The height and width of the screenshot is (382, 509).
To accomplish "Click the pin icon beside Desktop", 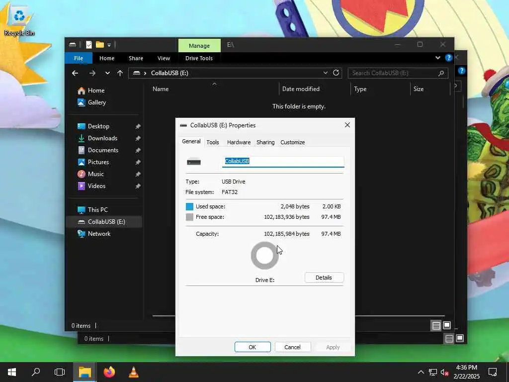I will [138, 126].
